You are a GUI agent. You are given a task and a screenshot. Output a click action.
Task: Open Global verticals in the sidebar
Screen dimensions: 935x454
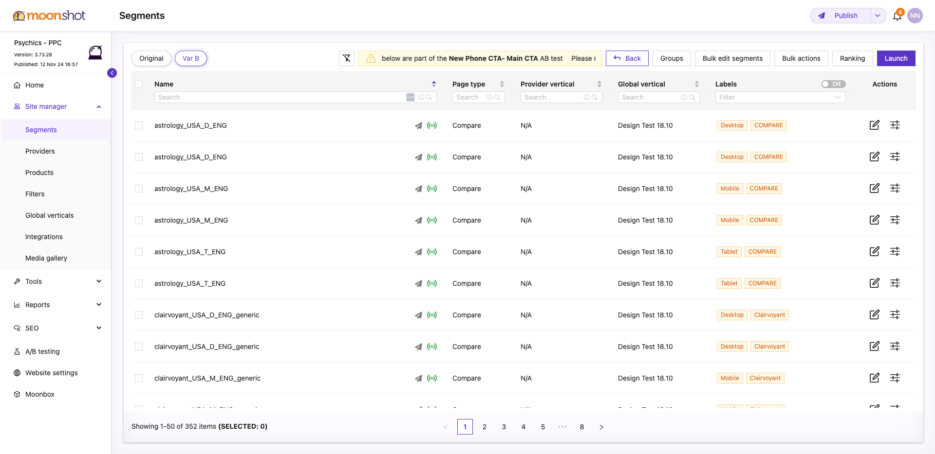click(x=50, y=215)
